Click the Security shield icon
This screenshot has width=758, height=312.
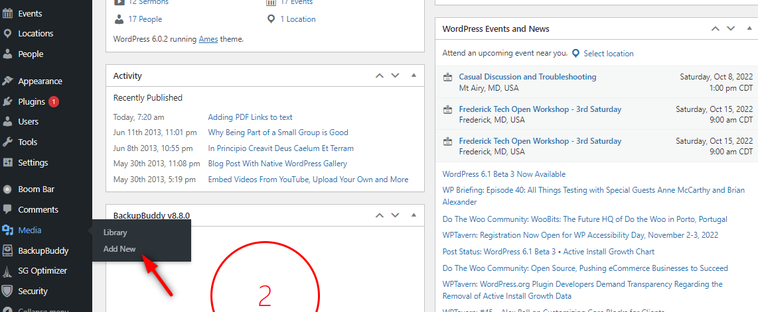pos(7,291)
